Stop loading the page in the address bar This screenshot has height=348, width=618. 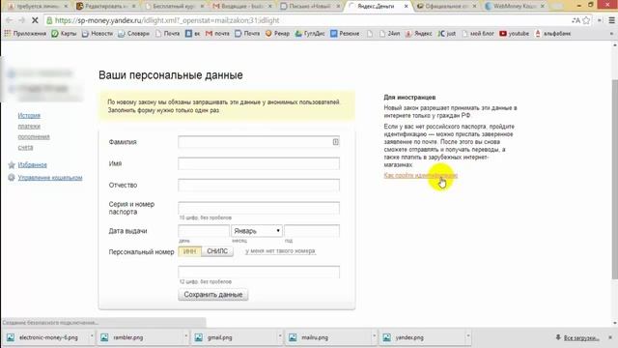pyautogui.click(x=35, y=20)
